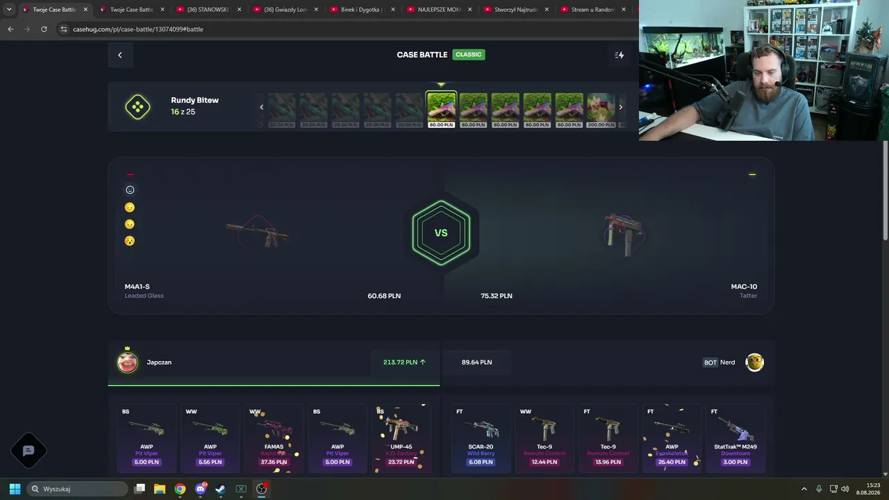Click the microphone icon in system tray
The image size is (889, 500).
pos(819,489)
